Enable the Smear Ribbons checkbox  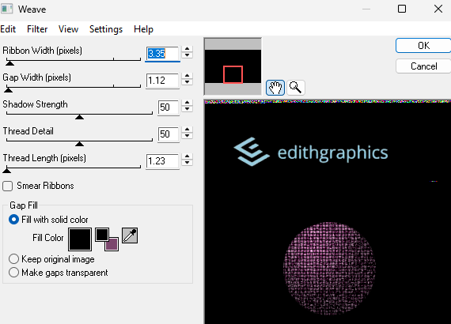pos(7,186)
